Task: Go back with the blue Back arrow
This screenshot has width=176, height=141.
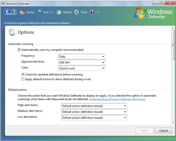Action: click(x=7, y=12)
